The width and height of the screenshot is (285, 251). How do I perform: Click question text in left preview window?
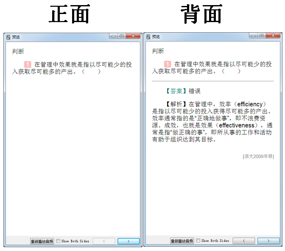coord(72,68)
